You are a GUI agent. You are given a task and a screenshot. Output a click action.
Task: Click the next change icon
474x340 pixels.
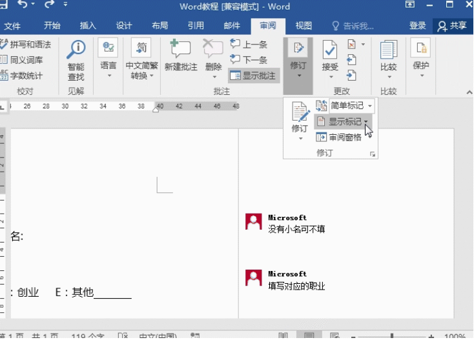(351, 75)
